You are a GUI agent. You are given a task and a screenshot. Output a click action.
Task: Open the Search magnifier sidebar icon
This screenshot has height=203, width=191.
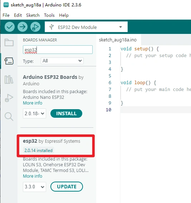9,117
